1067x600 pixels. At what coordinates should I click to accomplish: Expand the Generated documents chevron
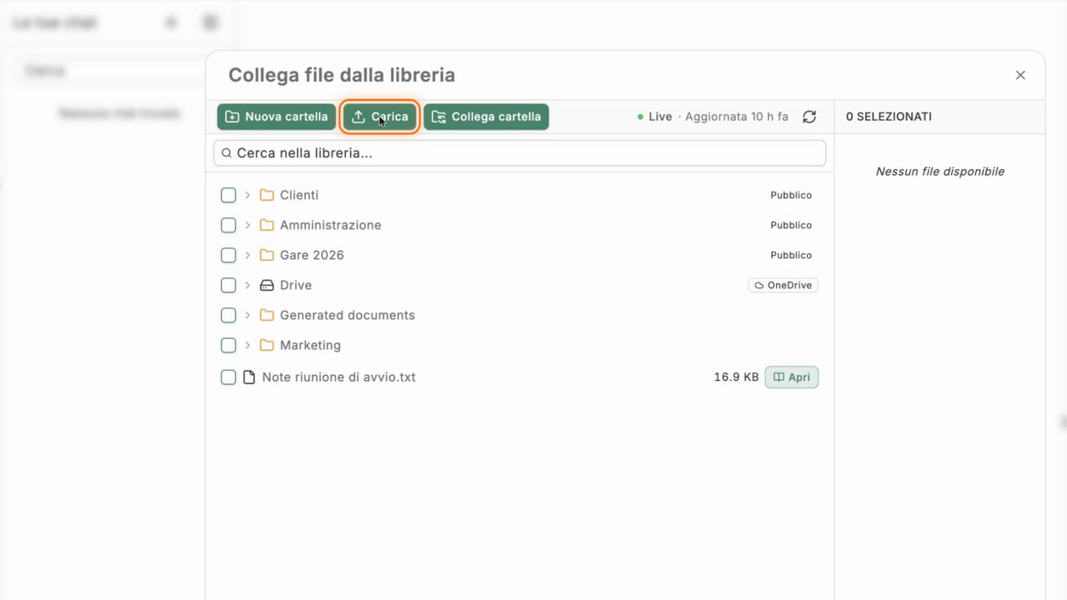pyautogui.click(x=248, y=315)
